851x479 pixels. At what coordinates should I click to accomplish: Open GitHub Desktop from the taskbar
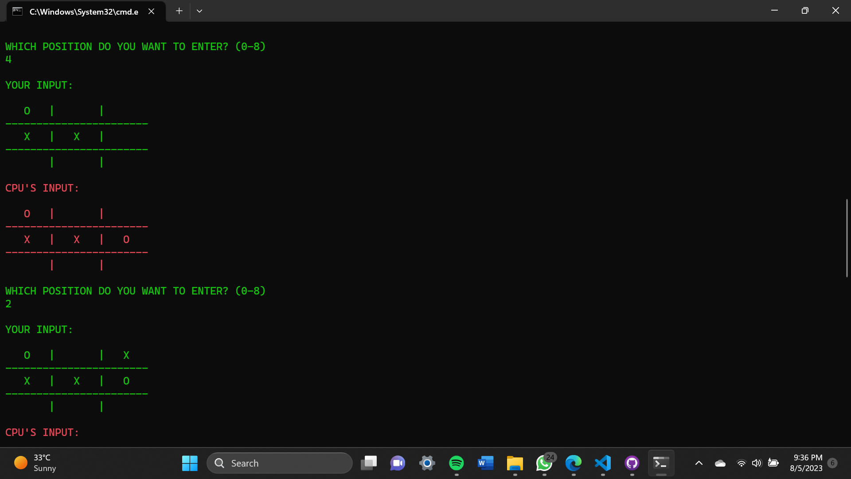pos(632,463)
